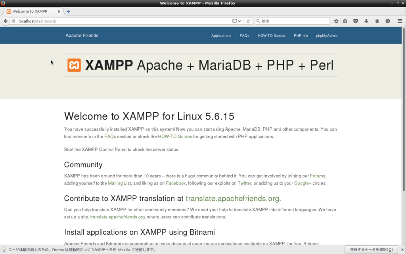Select the Welcome to XAMPP tab

click(33, 11)
